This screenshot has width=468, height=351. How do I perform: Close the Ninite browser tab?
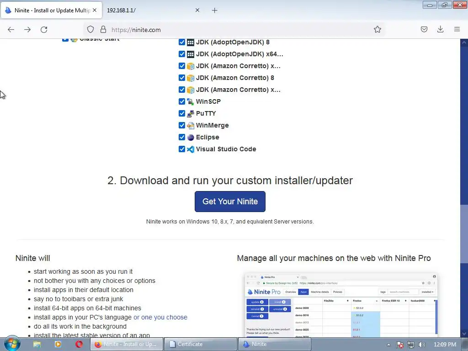click(x=95, y=10)
